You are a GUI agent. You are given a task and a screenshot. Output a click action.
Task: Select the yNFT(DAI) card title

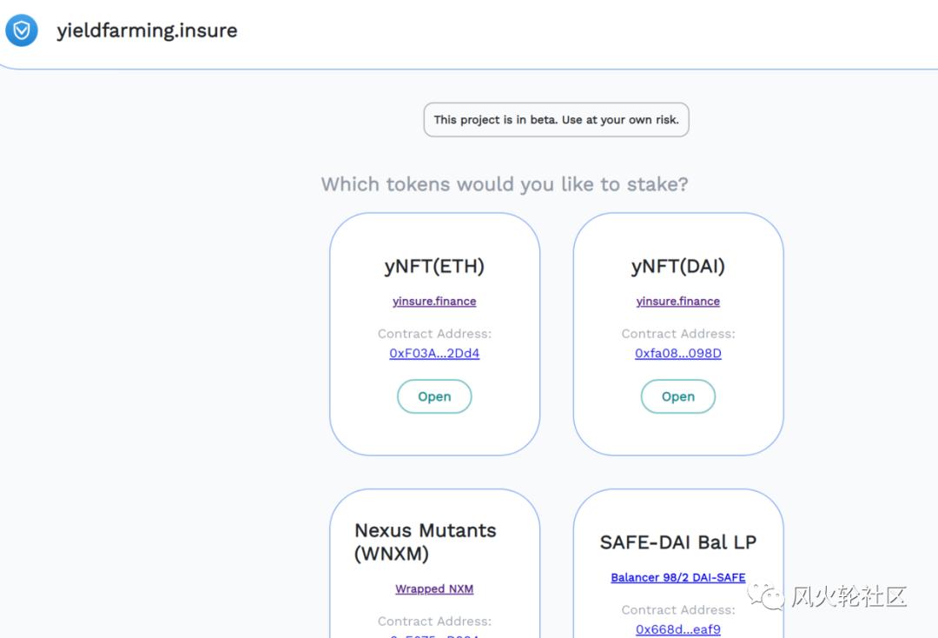pyautogui.click(x=677, y=266)
